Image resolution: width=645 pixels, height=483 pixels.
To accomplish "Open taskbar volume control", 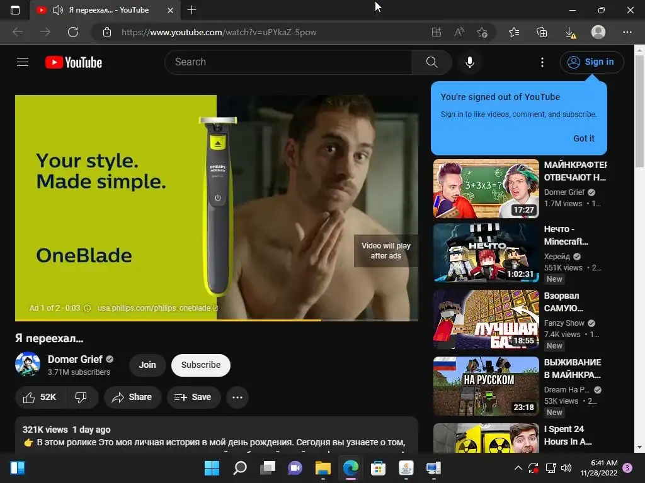I will (566, 468).
